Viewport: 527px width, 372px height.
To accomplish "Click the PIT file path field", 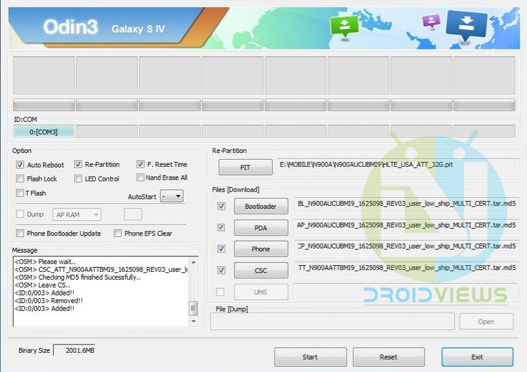I will pos(399,167).
